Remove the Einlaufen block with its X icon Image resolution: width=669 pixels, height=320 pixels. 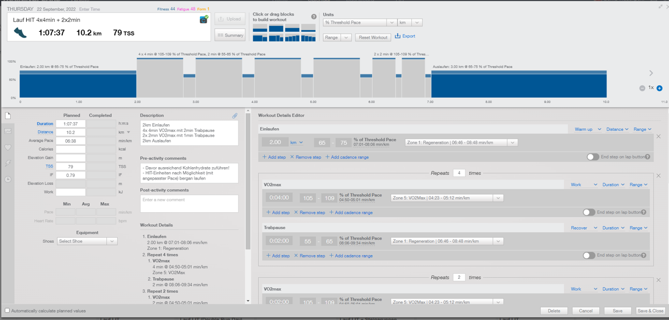coord(658,137)
